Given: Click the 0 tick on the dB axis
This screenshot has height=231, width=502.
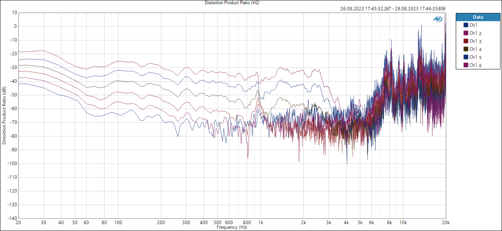Looking at the screenshot, I should pos(15,26).
